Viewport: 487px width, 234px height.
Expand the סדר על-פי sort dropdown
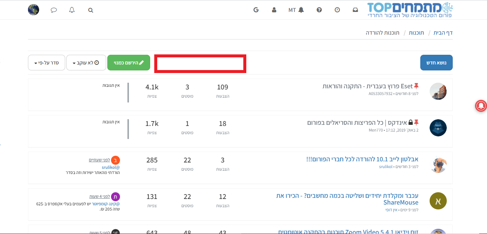[x=47, y=63]
